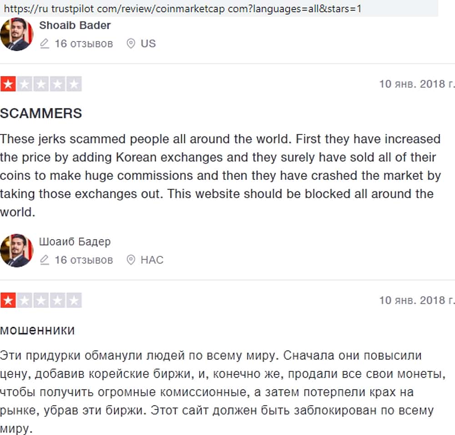Screen dimensions: 455x435
Task: Open the мошенники review title
Action: tap(37, 330)
